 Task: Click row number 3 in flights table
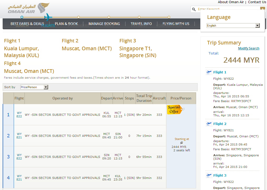(x=8, y=157)
